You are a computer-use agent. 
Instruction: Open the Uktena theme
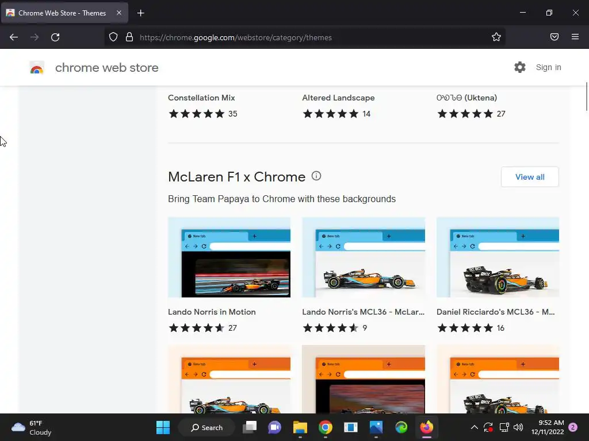point(466,98)
